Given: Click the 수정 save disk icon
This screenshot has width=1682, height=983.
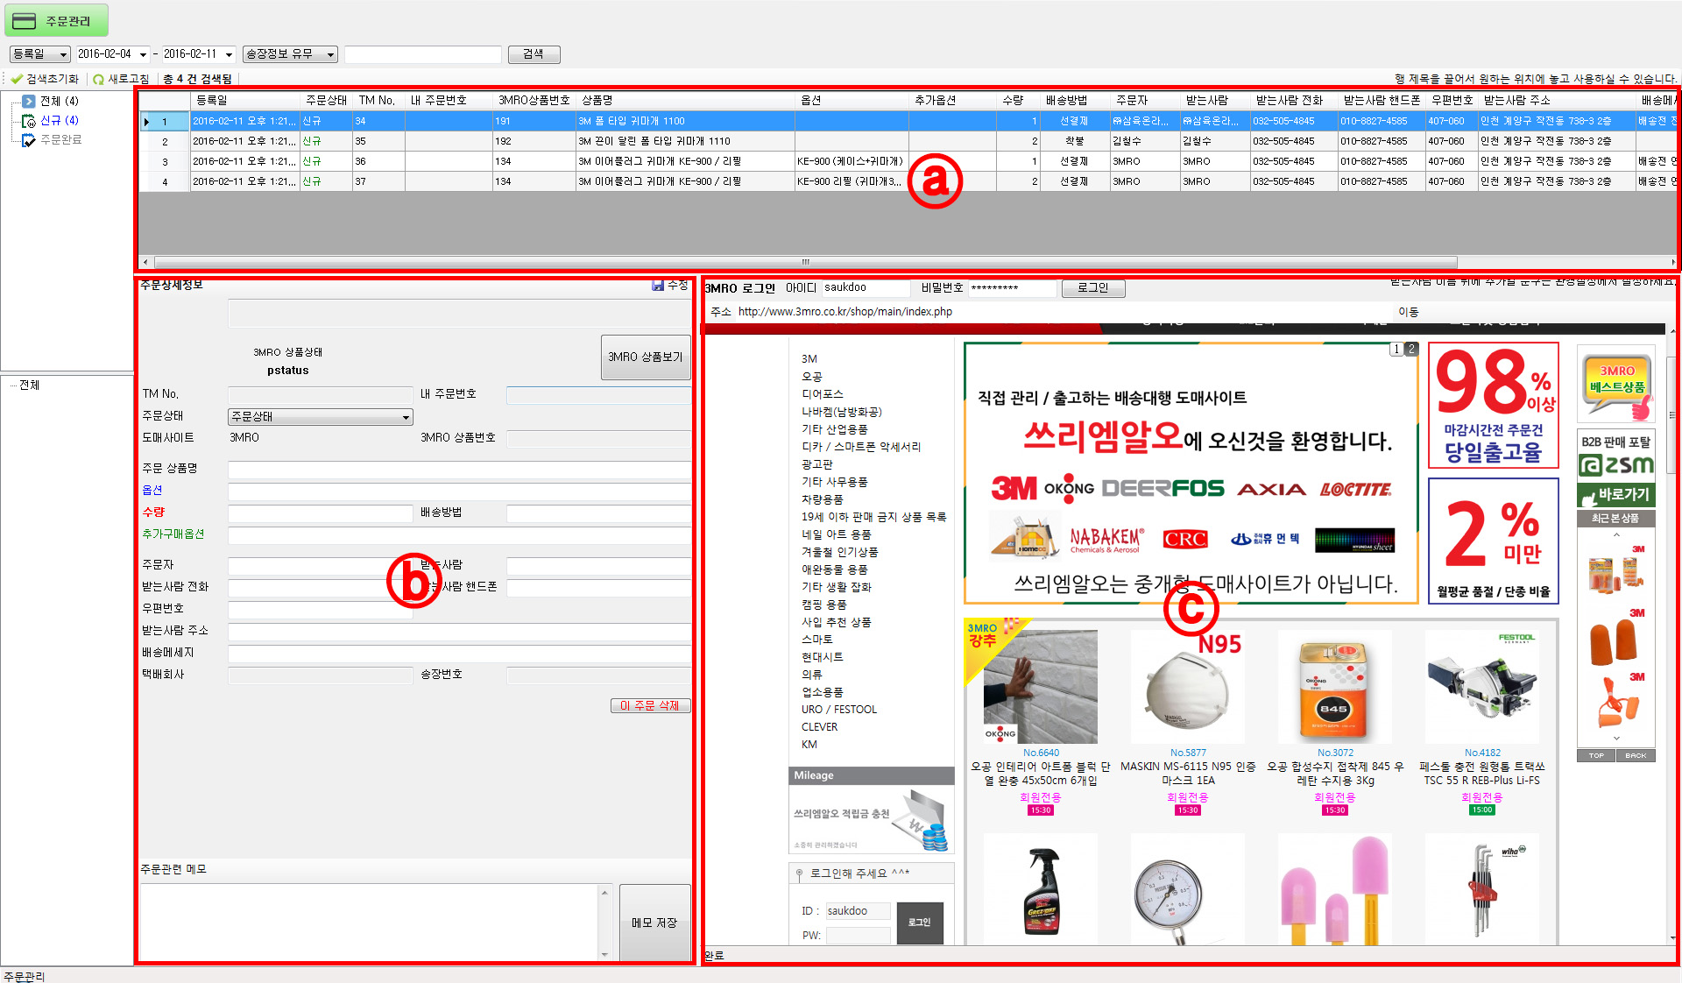Looking at the screenshot, I should (x=658, y=286).
